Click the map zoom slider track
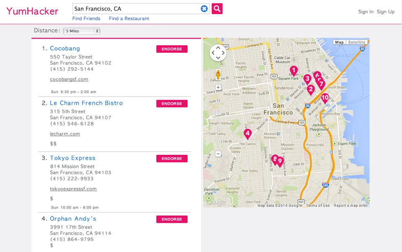Viewport: 402px width, 252px height. coord(218,121)
